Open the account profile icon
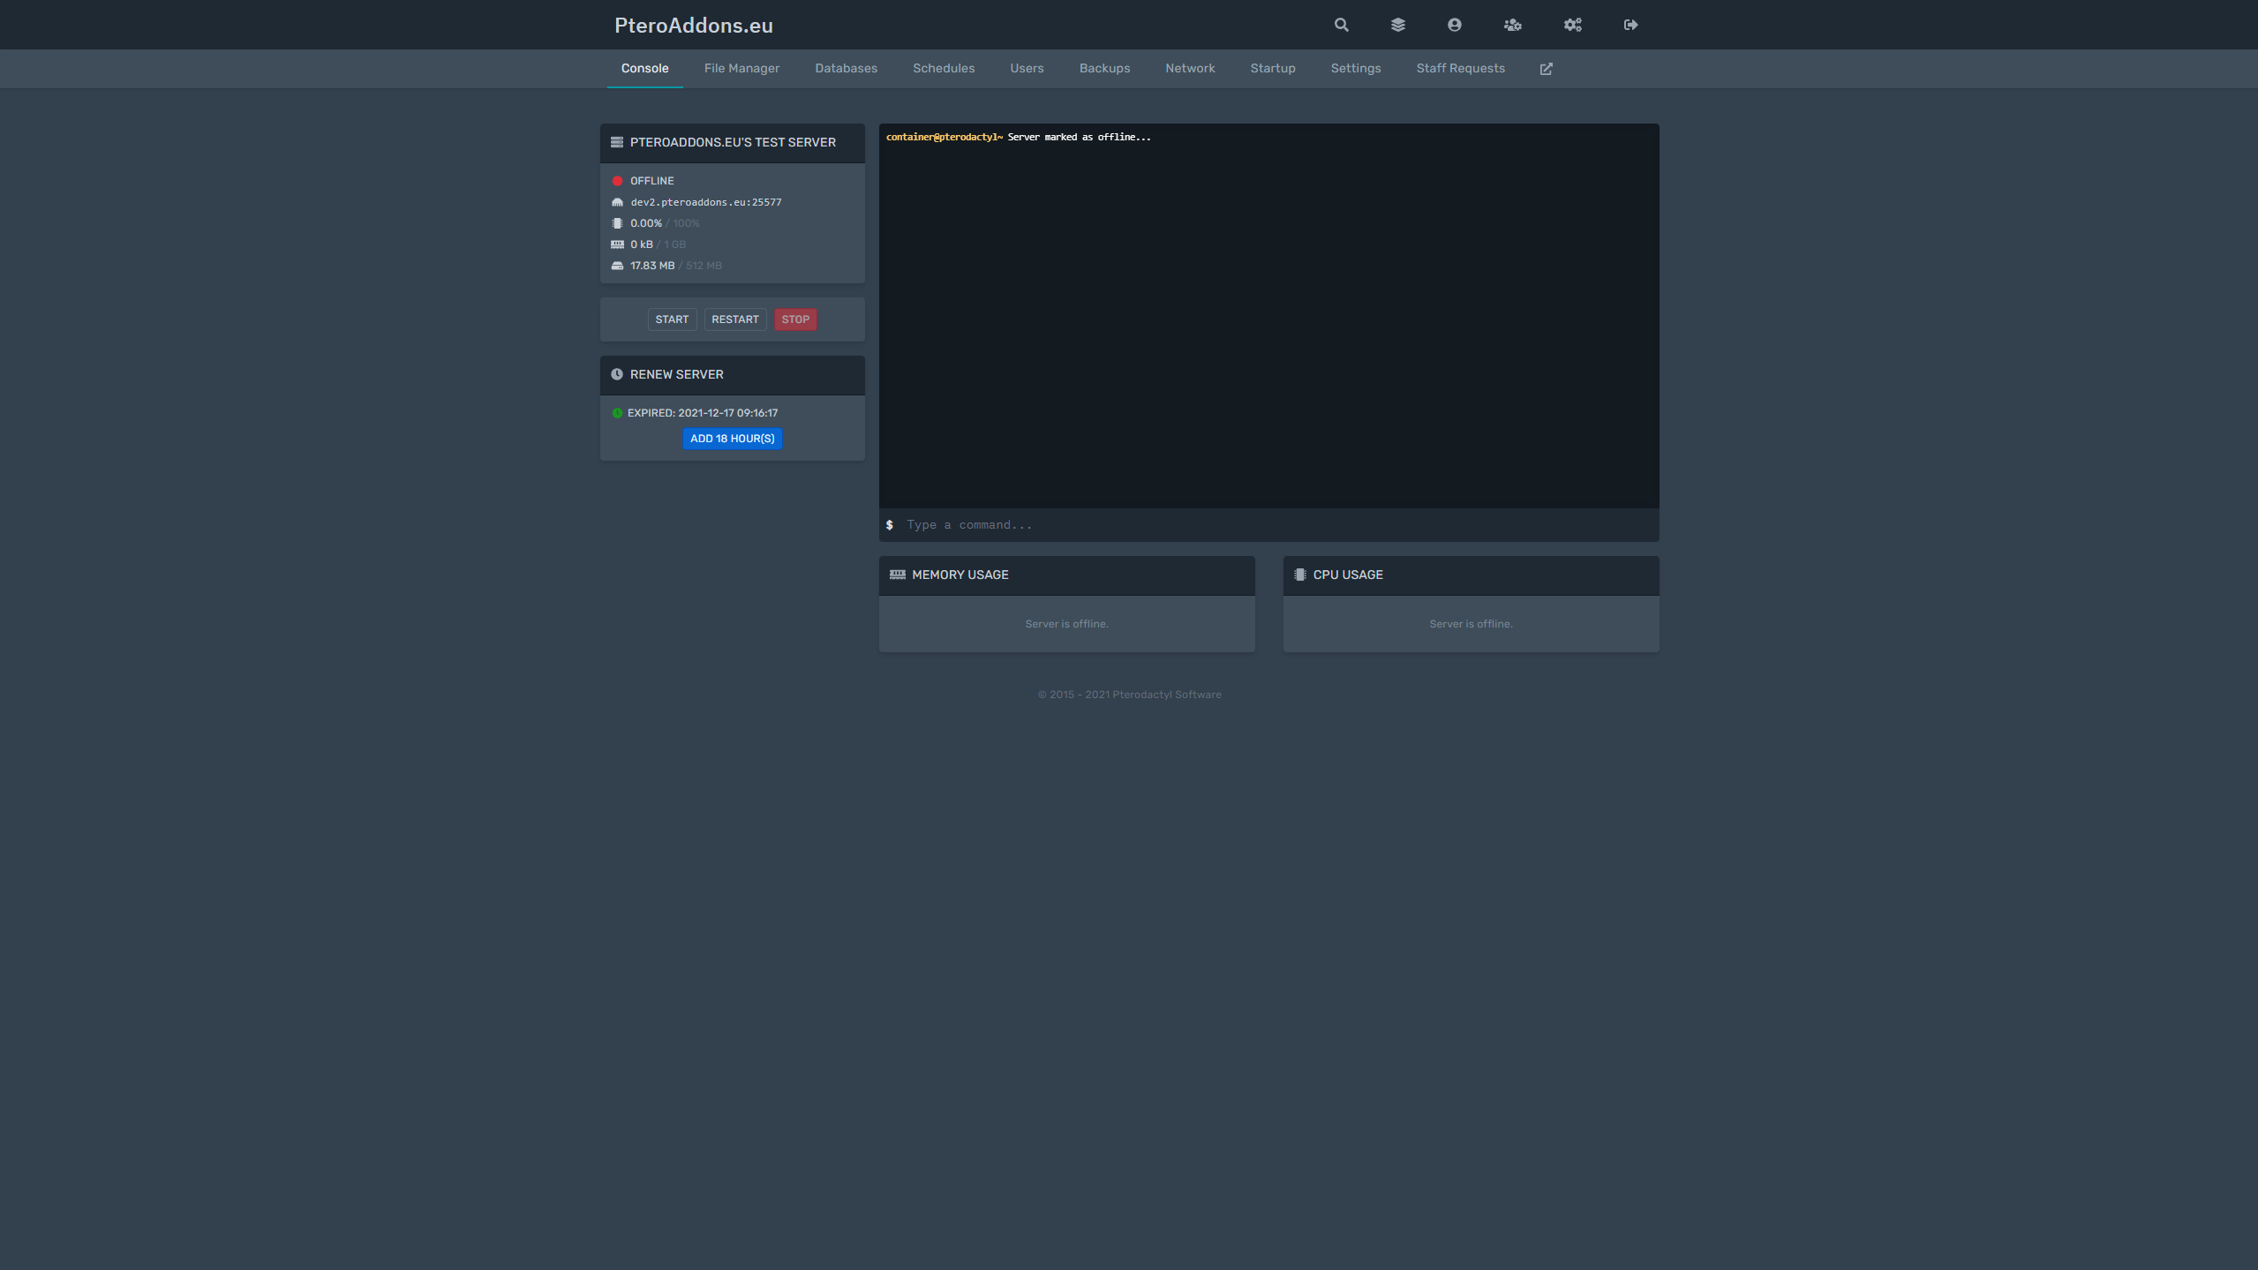2258x1270 pixels. [1454, 25]
